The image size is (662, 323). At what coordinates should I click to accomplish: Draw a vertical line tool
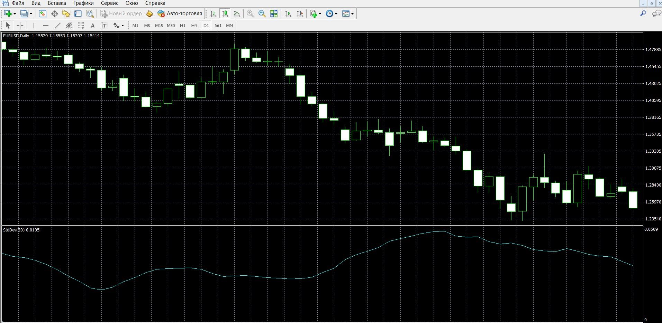[34, 25]
